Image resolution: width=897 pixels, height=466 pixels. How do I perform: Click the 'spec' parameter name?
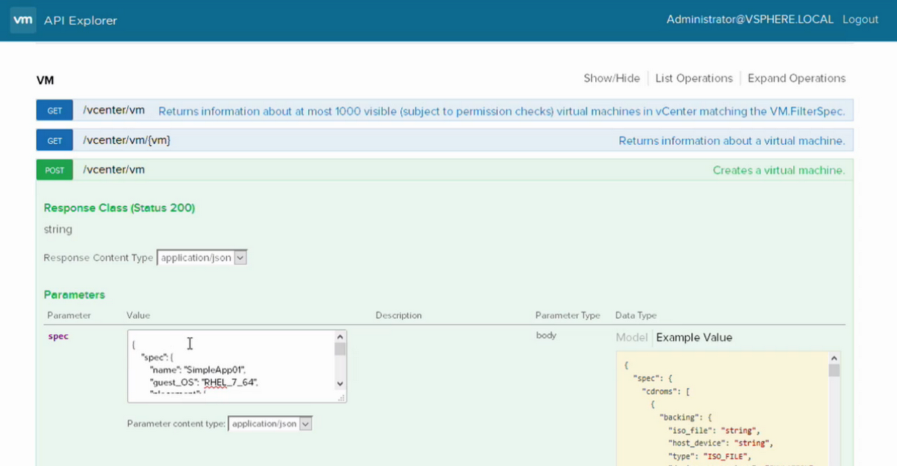(59, 336)
